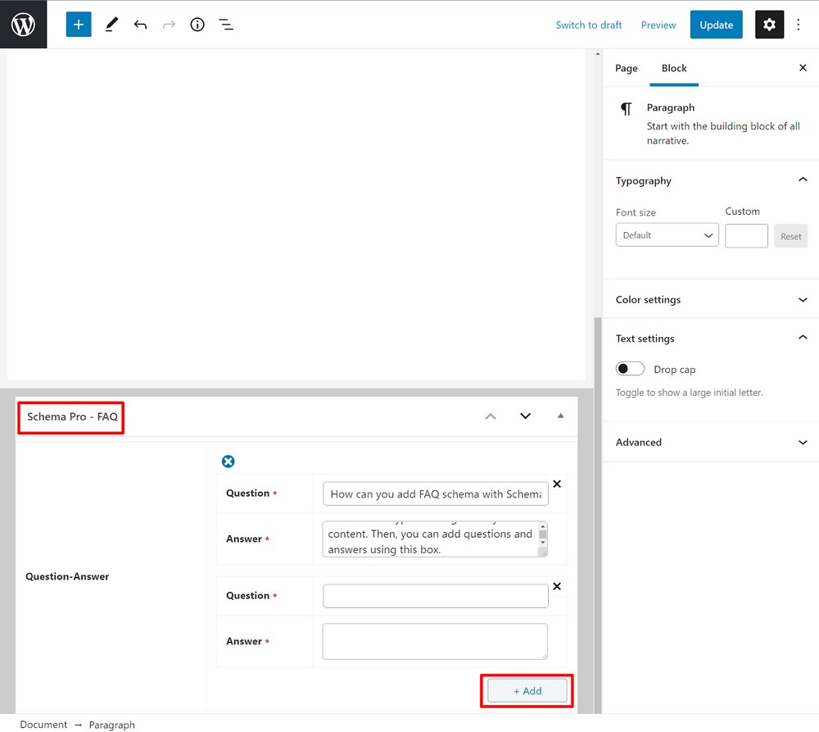Move Schema Pro FAQ box up
819x732 pixels.
(x=491, y=416)
